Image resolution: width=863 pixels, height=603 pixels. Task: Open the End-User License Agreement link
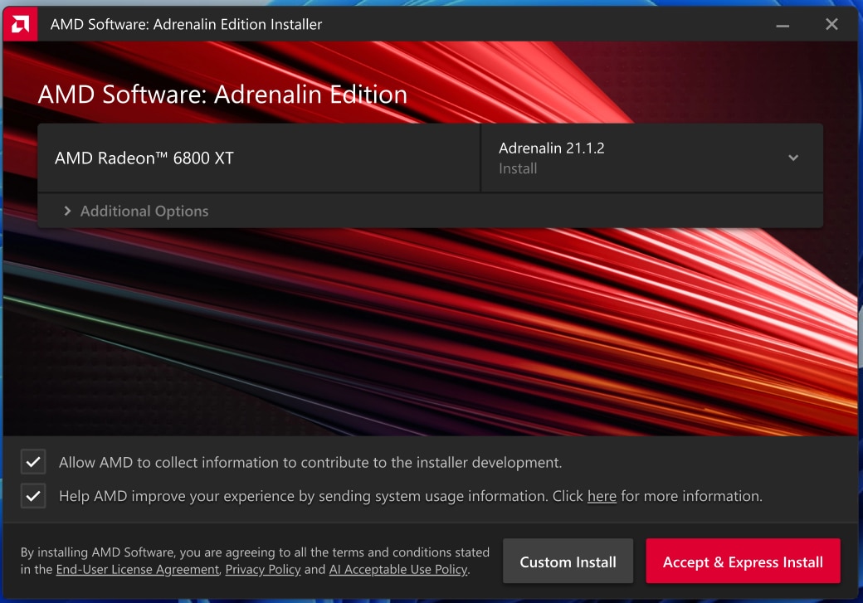(138, 570)
